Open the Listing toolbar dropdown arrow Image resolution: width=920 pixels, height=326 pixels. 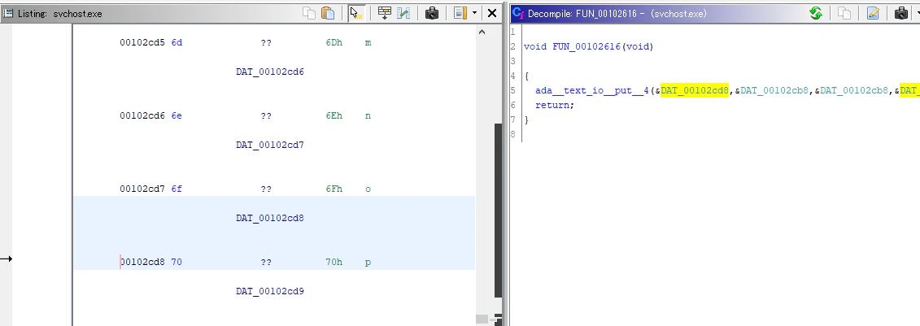[x=474, y=13]
